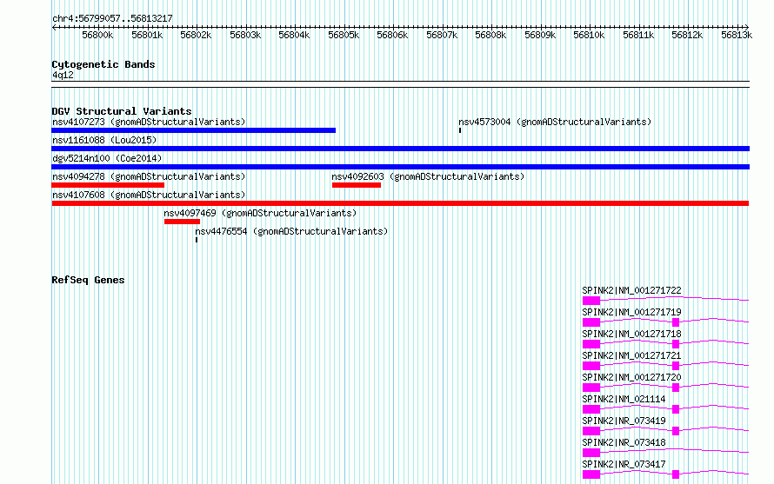The image size is (774, 484).
Task: Open the nsv4094278 (gnomADStructuralVariants) label
Action: pyautogui.click(x=149, y=176)
